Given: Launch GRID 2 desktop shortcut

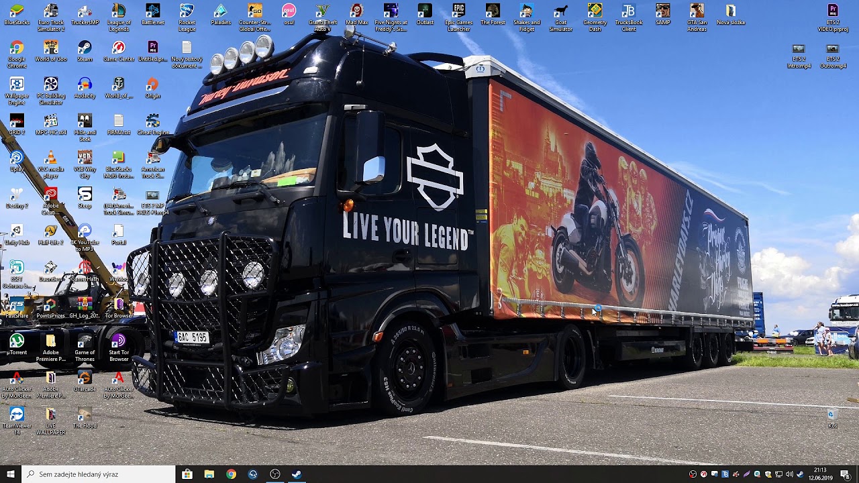Looking at the screenshot, I should pos(17,124).
